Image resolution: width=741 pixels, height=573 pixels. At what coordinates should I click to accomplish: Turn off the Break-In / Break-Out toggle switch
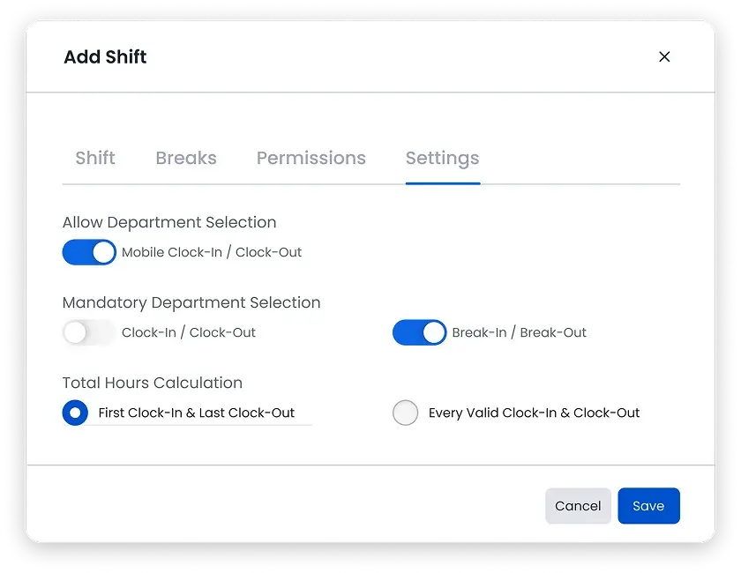click(419, 332)
